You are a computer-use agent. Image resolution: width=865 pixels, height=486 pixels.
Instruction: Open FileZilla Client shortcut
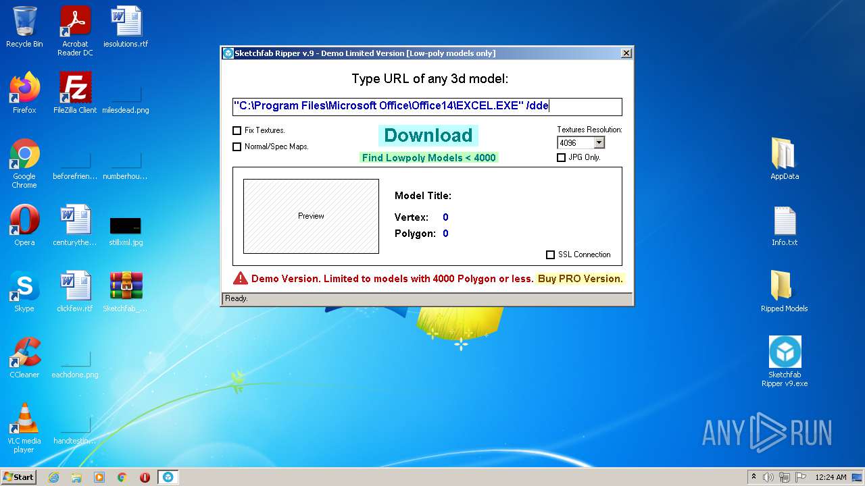click(75, 93)
